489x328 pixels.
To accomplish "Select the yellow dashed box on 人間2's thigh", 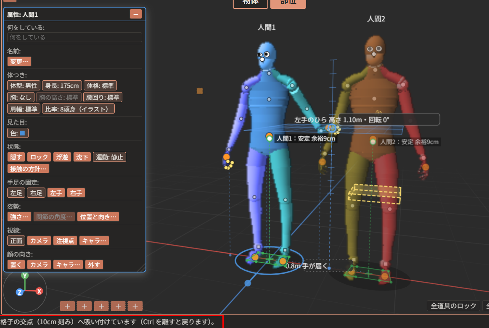I will click(374, 194).
